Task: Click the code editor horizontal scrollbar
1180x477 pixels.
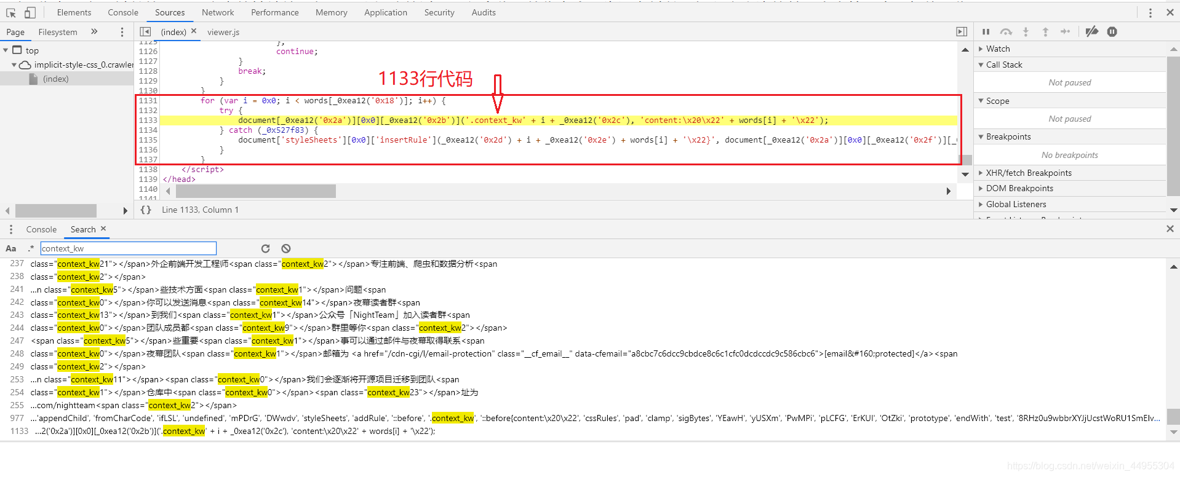Action: coord(256,191)
